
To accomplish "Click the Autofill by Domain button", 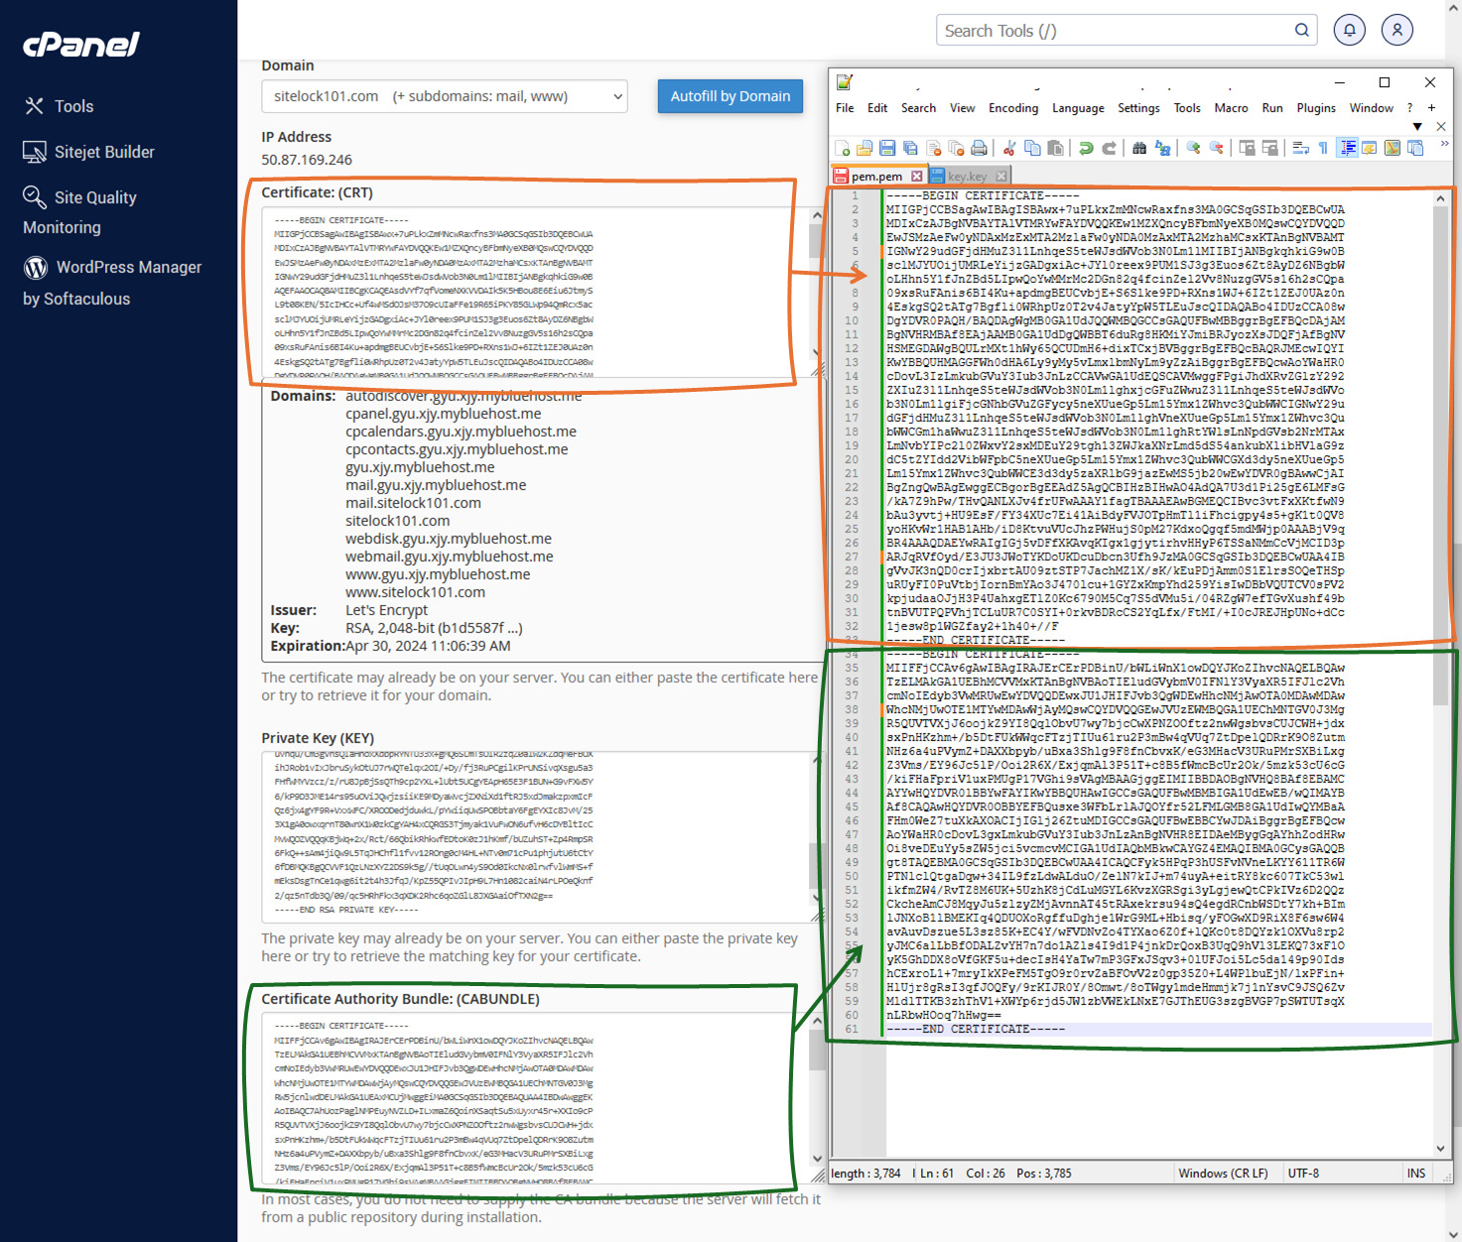I will (730, 96).
